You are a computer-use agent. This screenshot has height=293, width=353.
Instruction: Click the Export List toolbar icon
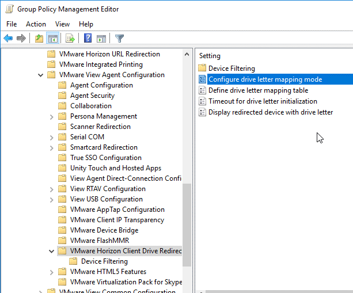tap(70, 38)
